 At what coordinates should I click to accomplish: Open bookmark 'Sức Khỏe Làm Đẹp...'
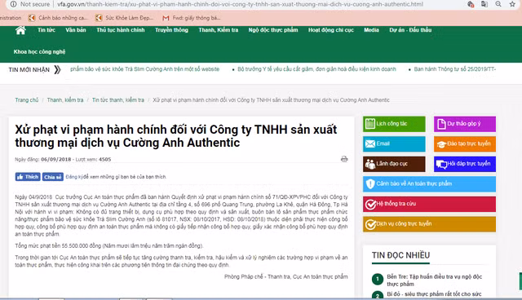tap(125, 18)
